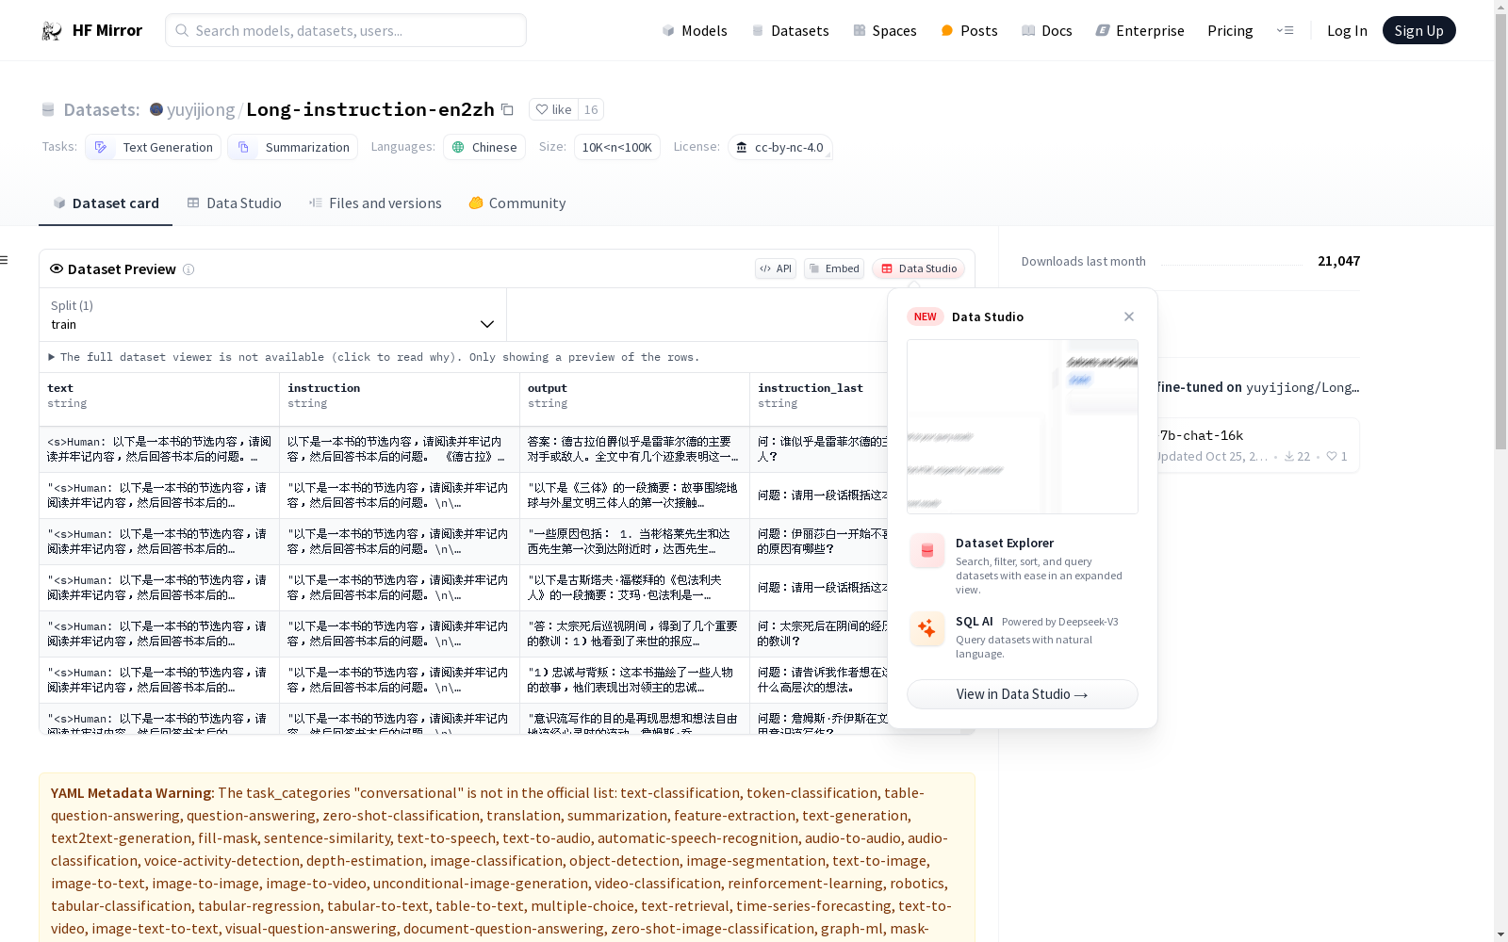Click the Dataset Explorer icon in popup
Image resolution: width=1508 pixels, height=942 pixels.
pyautogui.click(x=926, y=551)
